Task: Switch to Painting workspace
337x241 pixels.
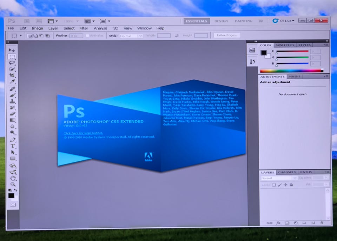Action: click(244, 21)
